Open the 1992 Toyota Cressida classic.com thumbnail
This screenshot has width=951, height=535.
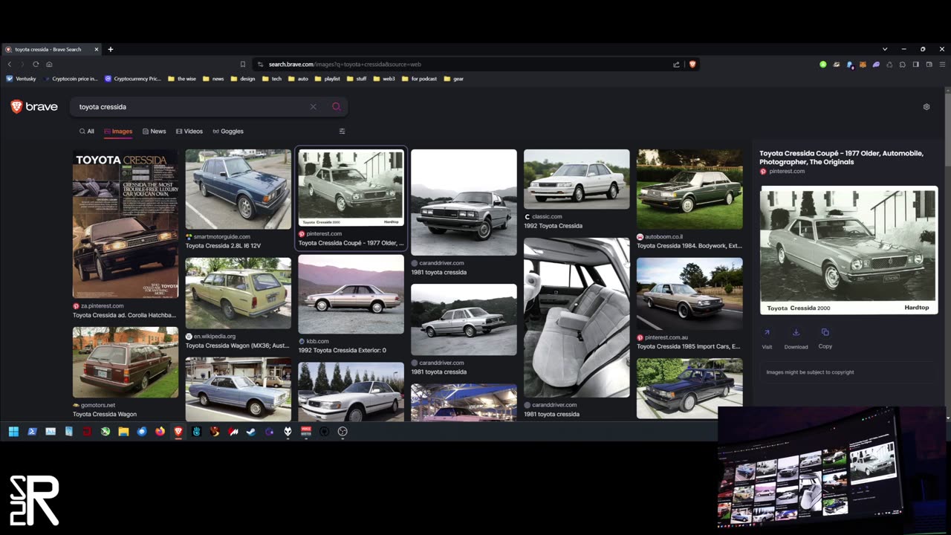[577, 179]
